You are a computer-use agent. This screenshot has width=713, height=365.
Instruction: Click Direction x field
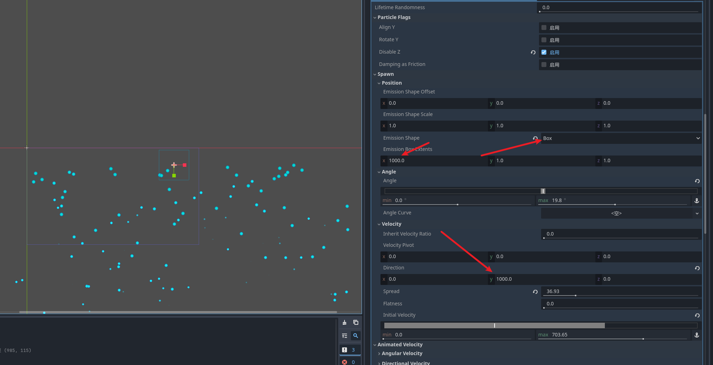click(434, 279)
